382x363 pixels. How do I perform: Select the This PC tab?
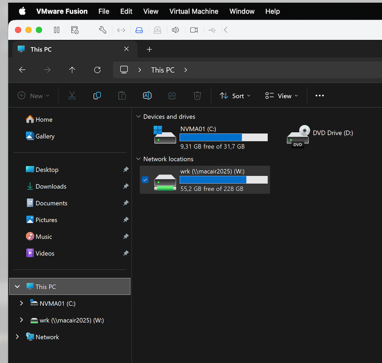75,49
